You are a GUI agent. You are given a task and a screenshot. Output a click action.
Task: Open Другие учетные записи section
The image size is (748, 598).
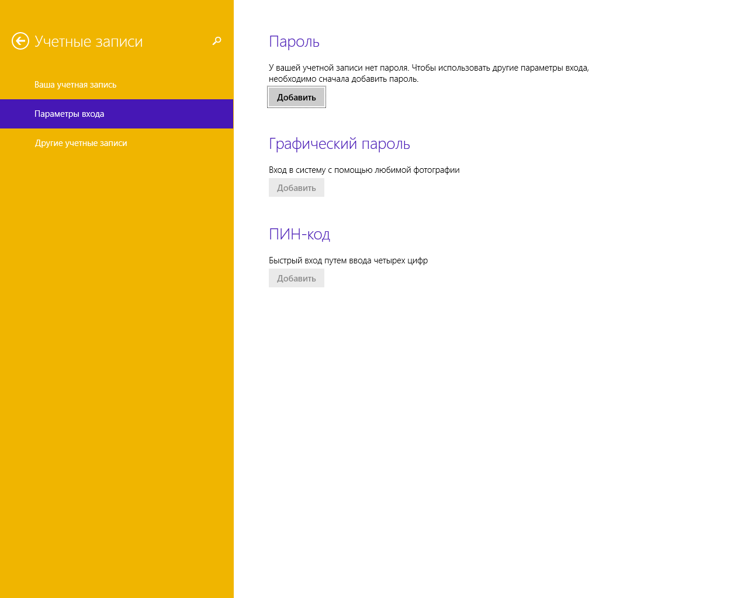pos(116,143)
